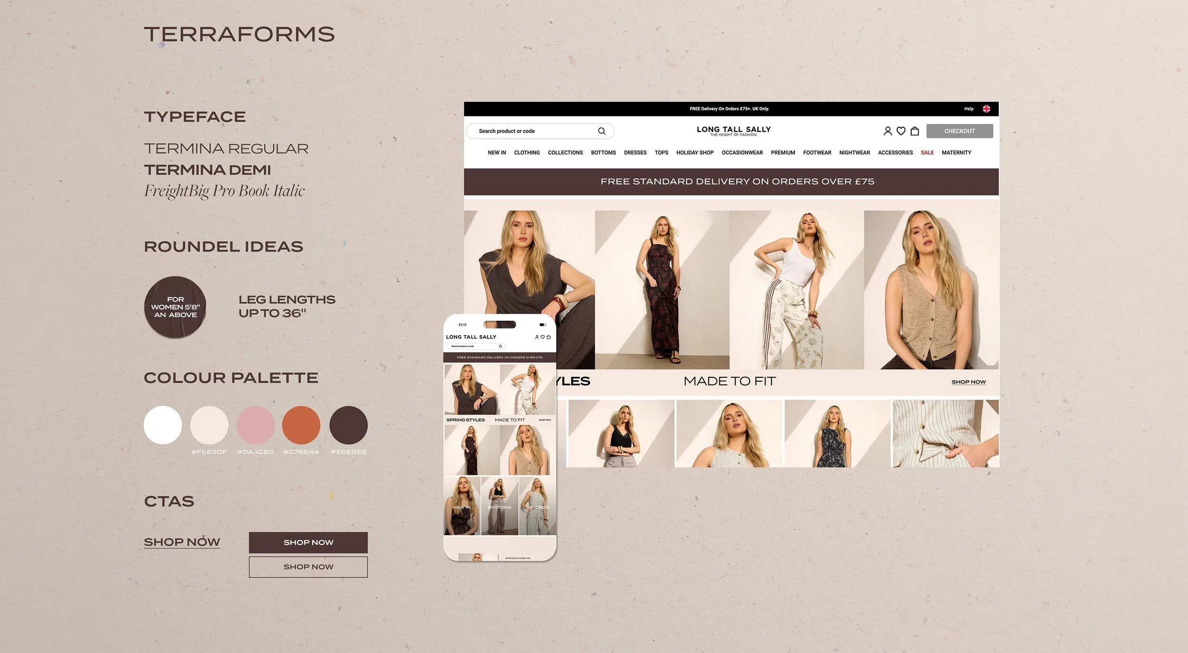The width and height of the screenshot is (1188, 653).
Task: Tap the mobile SHOP NOW link
Action: [545, 420]
